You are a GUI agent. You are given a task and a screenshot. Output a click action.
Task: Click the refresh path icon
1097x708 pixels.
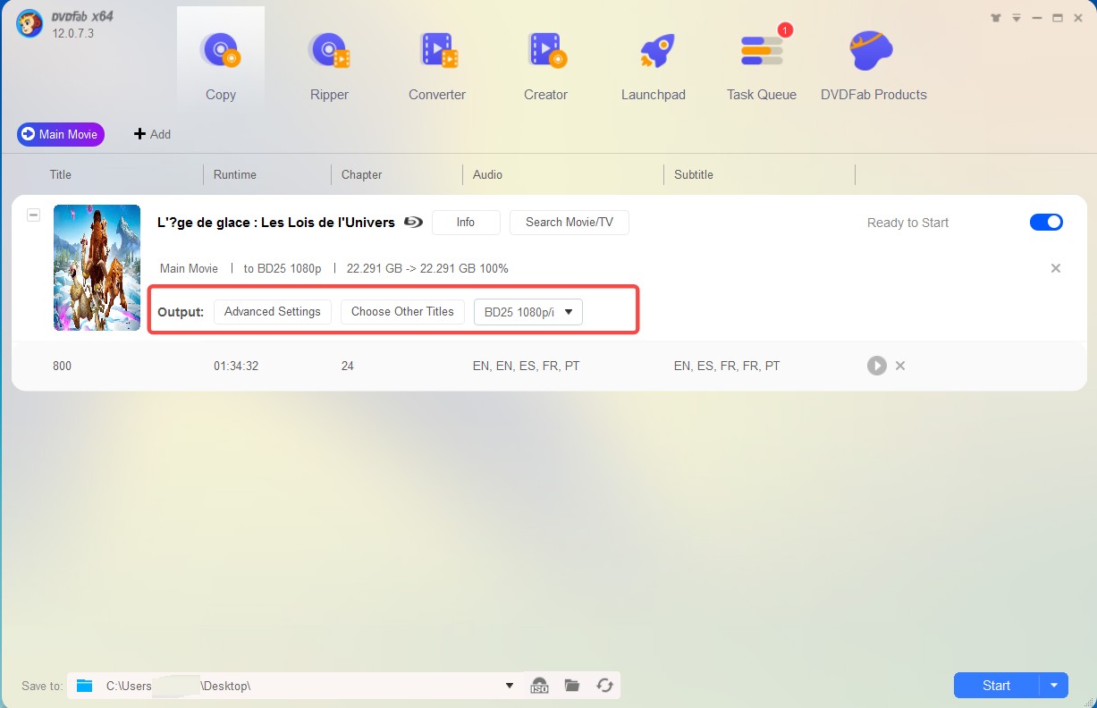pos(605,686)
